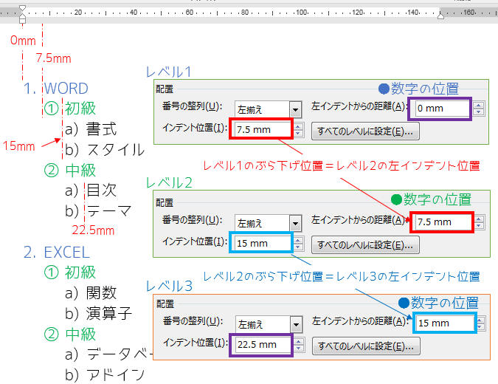Increase Level 1 インデント位置 with up arrow
This screenshot has height=384, width=498.
[x=298, y=126]
